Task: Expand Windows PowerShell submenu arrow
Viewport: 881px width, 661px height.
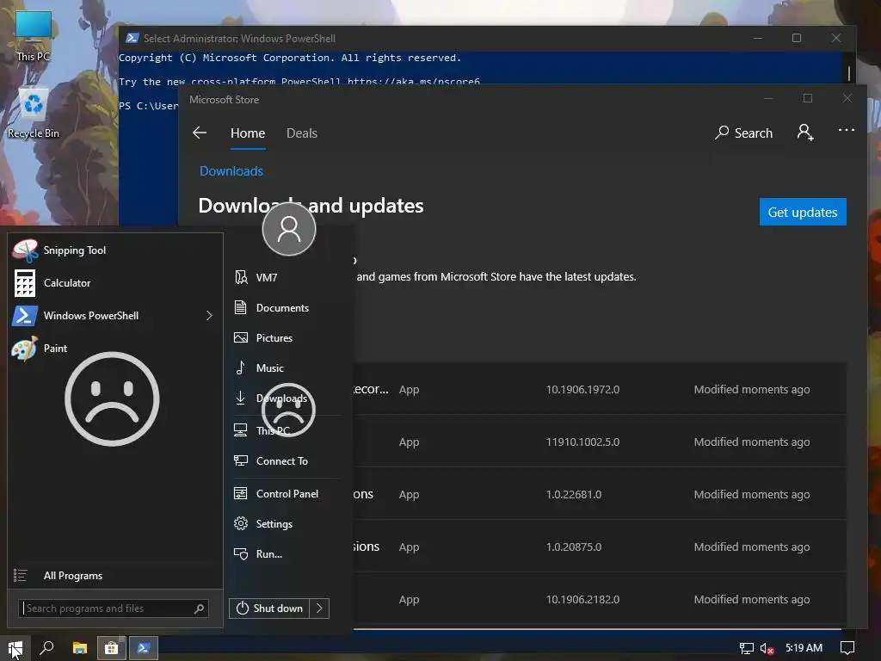Action: click(x=209, y=315)
